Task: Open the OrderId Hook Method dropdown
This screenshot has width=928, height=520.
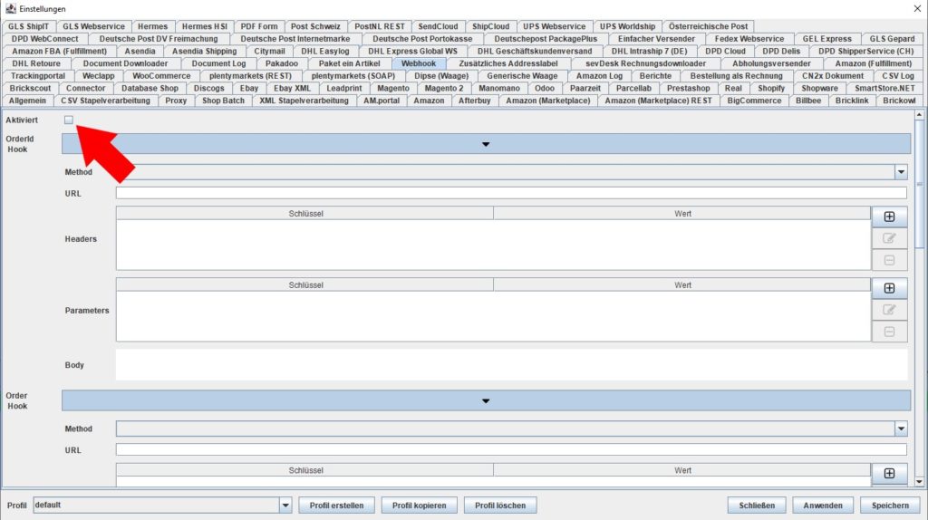Action: 901,172
